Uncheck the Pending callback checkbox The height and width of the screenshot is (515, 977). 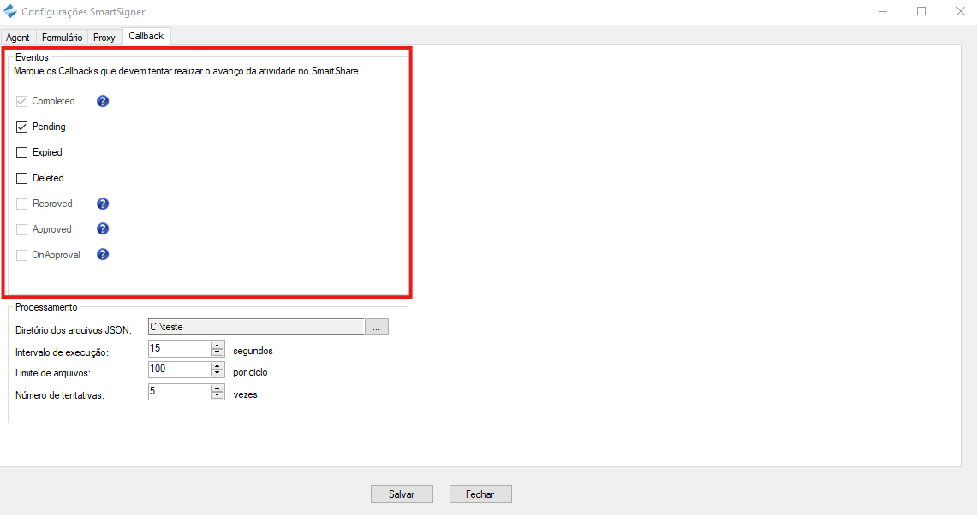[22, 127]
